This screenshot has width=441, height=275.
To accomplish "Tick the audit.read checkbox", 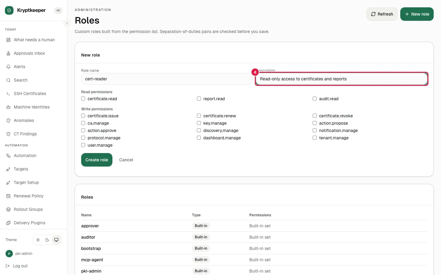I will pyautogui.click(x=315, y=99).
